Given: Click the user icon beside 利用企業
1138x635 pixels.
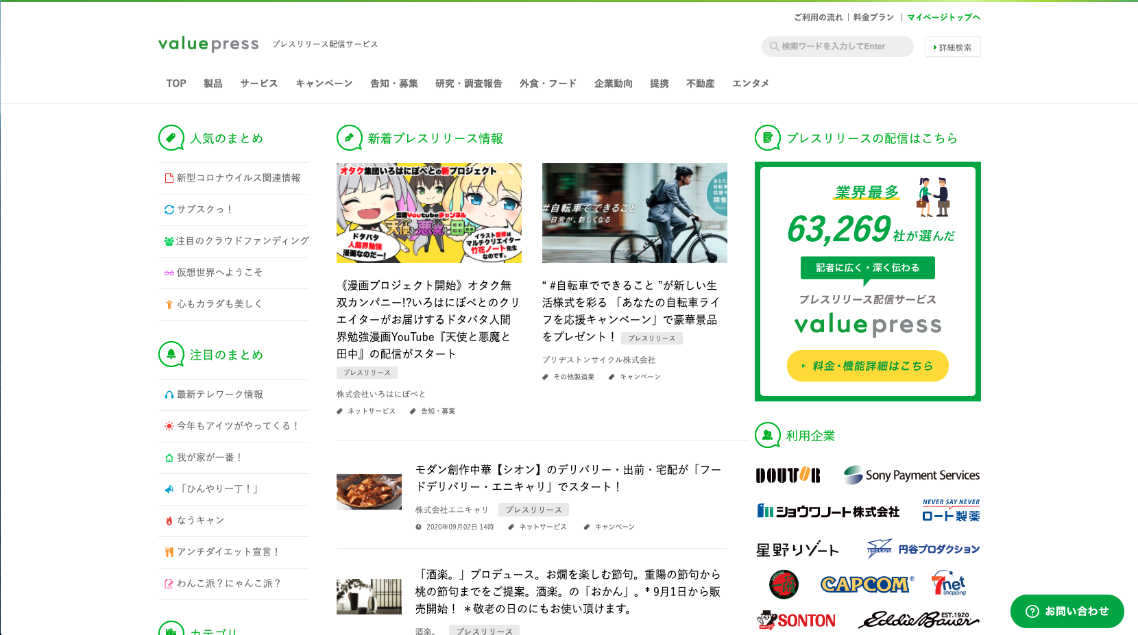Looking at the screenshot, I should click(x=768, y=435).
